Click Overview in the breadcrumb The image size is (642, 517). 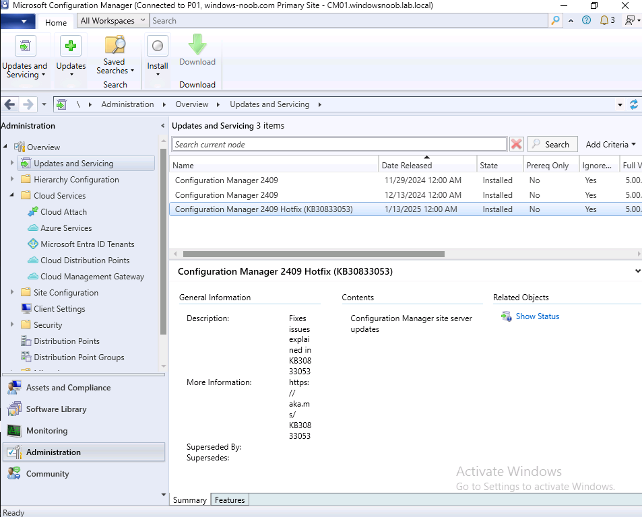pyautogui.click(x=192, y=104)
